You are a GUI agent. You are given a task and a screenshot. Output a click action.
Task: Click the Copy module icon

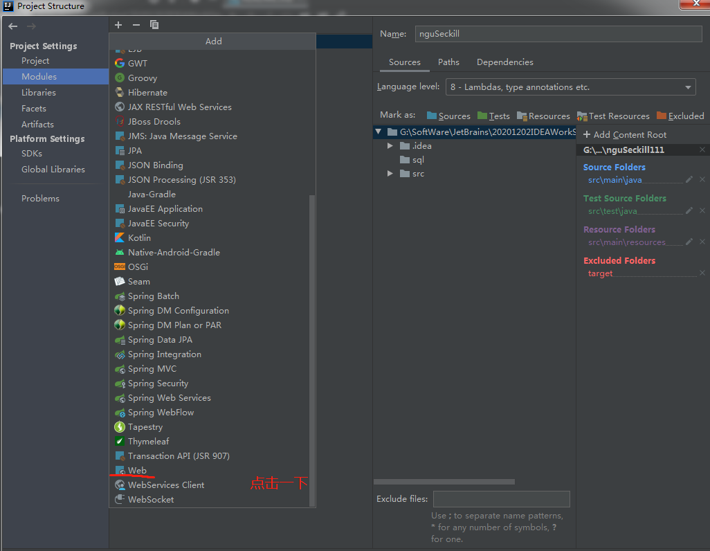154,25
